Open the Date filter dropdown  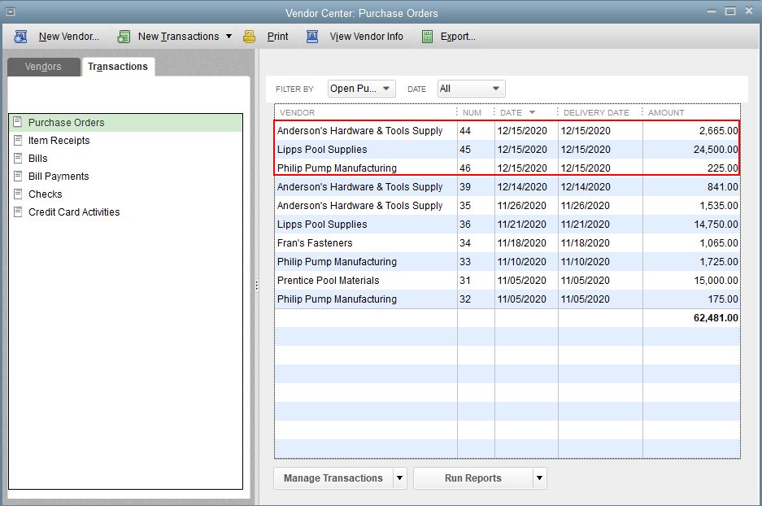[471, 89]
